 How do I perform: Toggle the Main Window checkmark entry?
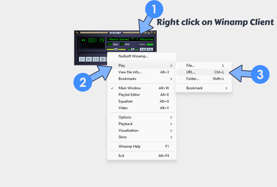[x=130, y=88]
